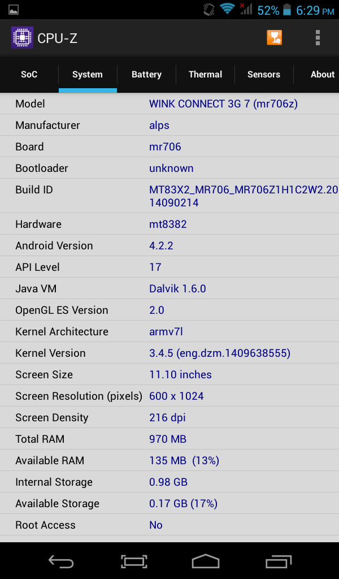Tap the picture notification icon
This screenshot has height=579, width=339.
(14, 10)
